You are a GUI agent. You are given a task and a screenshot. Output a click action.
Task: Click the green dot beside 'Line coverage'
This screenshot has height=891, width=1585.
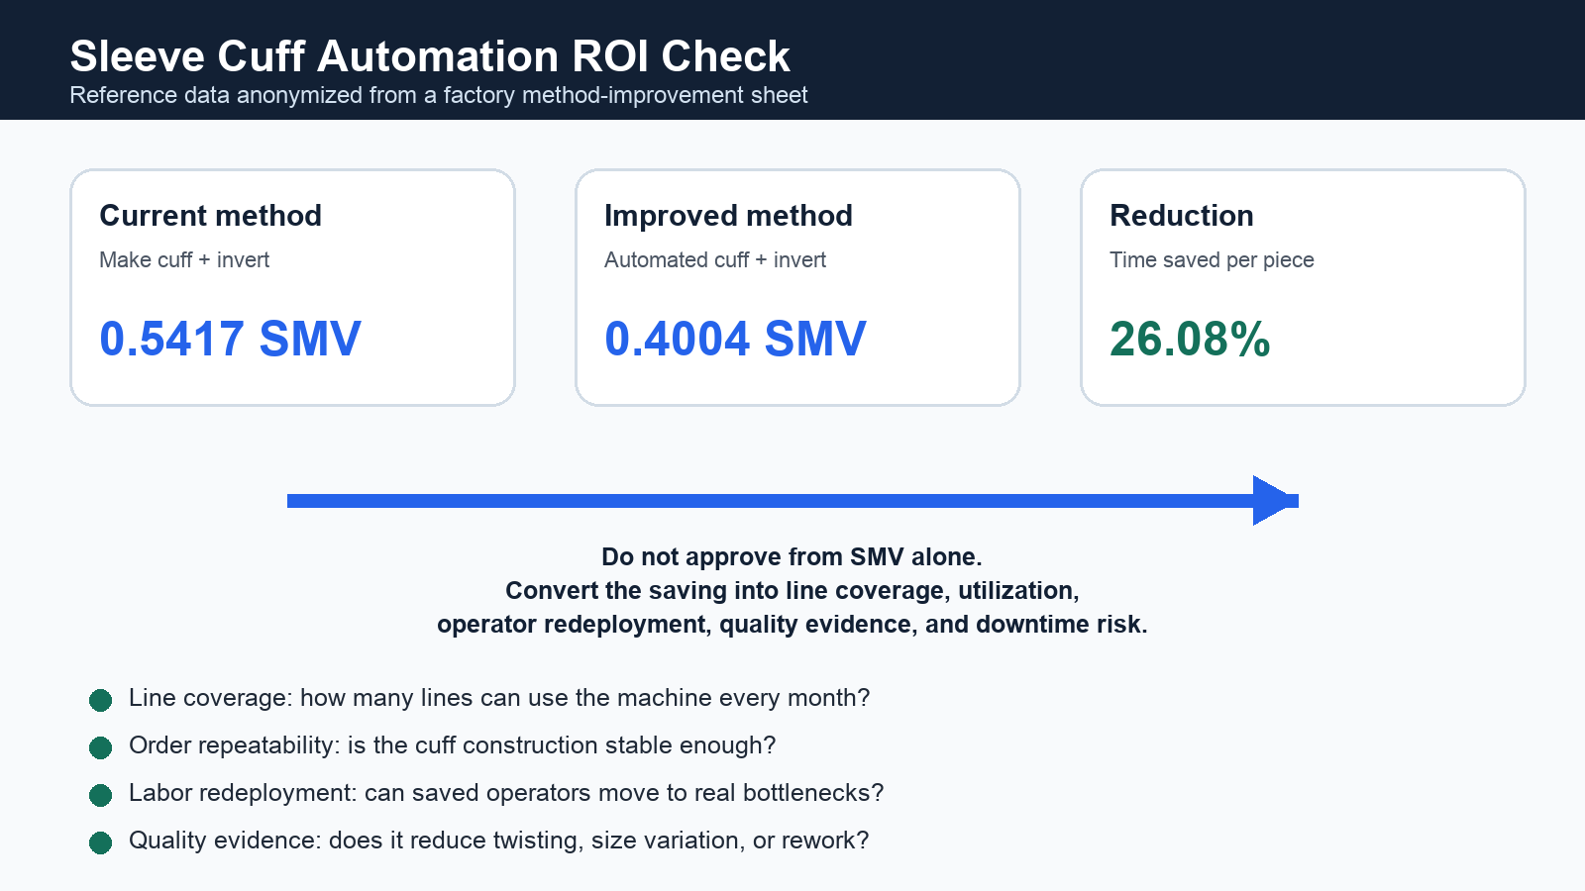click(x=100, y=700)
